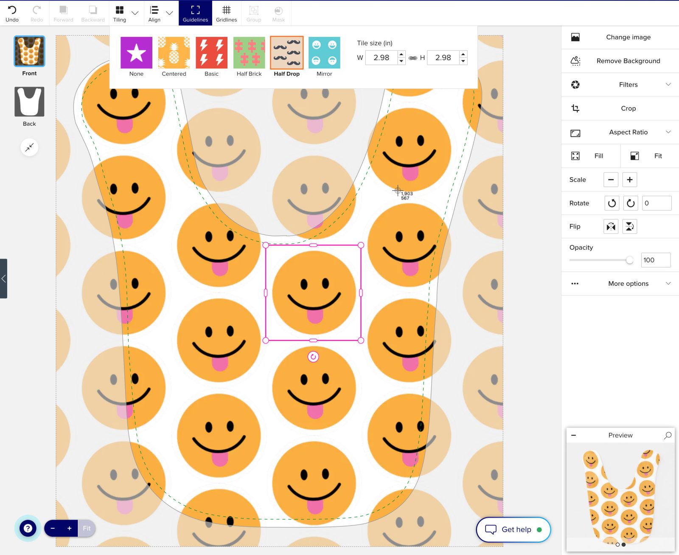This screenshot has height=555, width=679.
Task: Expand the Filters section
Action: coord(628,85)
